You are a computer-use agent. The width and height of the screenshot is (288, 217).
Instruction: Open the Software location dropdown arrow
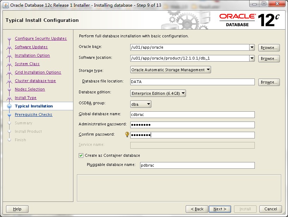tap(252, 58)
